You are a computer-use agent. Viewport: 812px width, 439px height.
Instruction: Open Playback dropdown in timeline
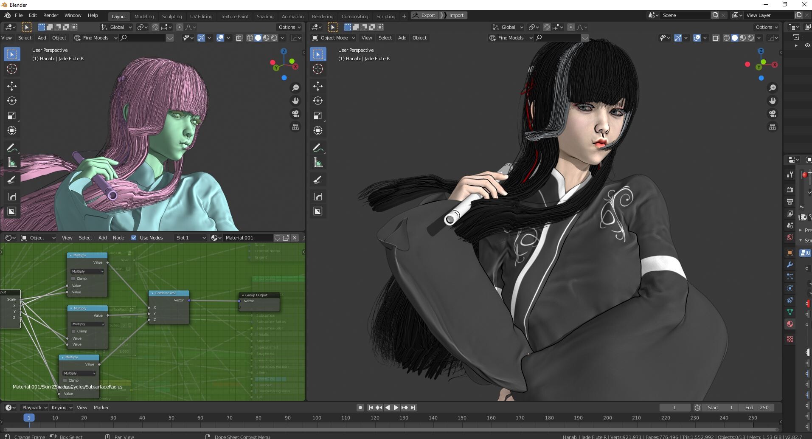pos(35,408)
